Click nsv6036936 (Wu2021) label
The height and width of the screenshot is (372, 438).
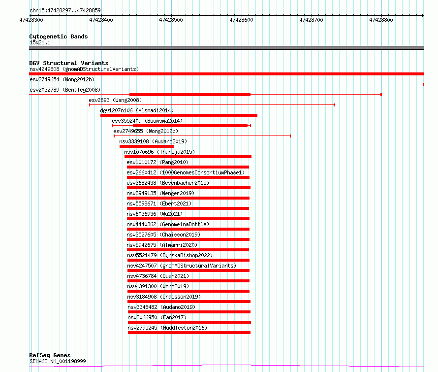tap(155, 214)
